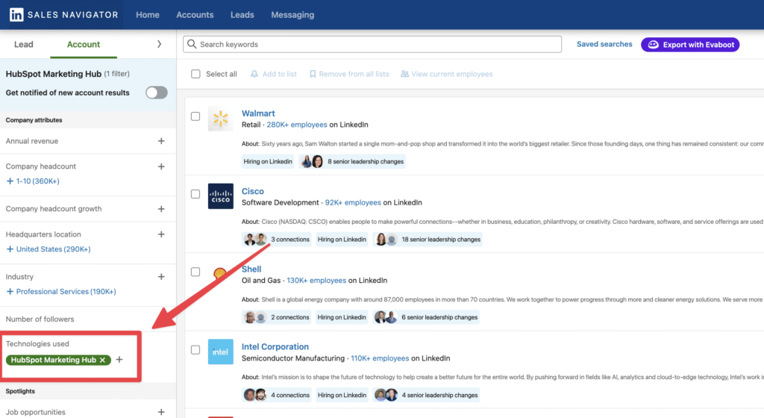Toggle new account results notifications
The width and height of the screenshot is (764, 418).
pos(157,93)
